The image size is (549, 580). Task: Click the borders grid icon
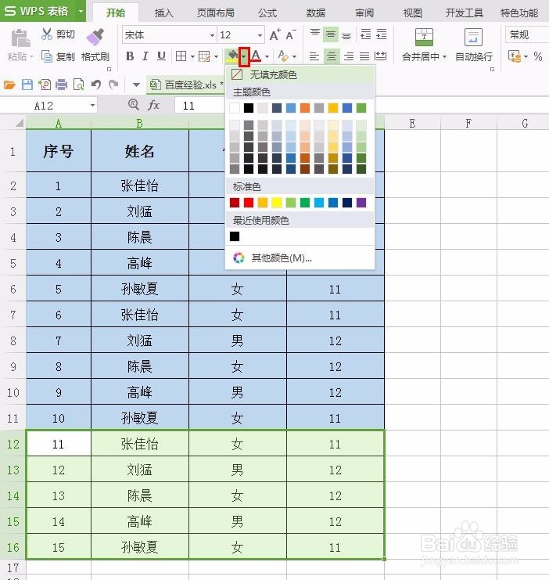(181, 56)
